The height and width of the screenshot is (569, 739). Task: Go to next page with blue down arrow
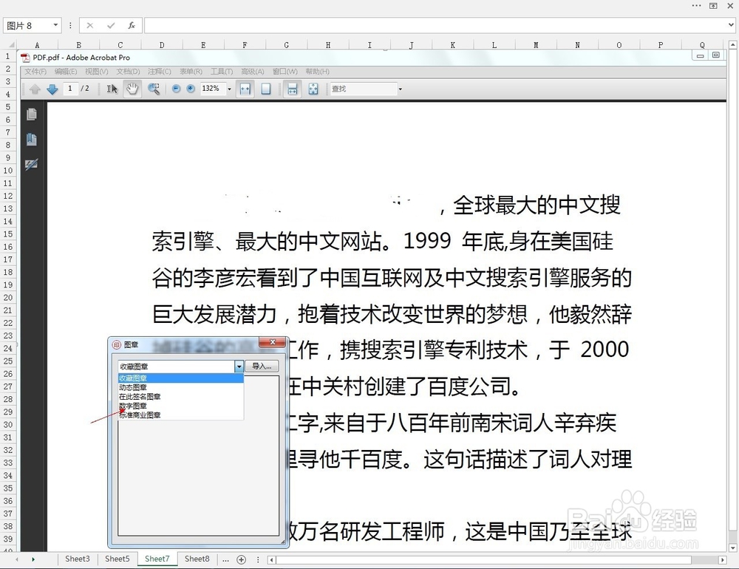pos(52,89)
